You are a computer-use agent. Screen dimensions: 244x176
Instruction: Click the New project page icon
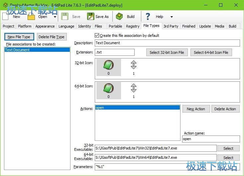tap(5, 17)
